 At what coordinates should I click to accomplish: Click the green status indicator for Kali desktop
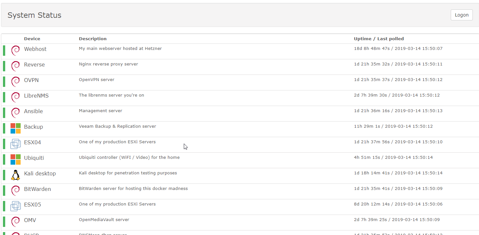pyautogui.click(x=4, y=175)
